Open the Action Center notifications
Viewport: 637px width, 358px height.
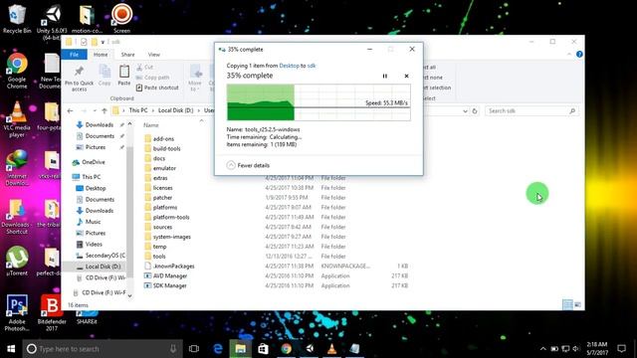pyautogui.click(x=621, y=349)
